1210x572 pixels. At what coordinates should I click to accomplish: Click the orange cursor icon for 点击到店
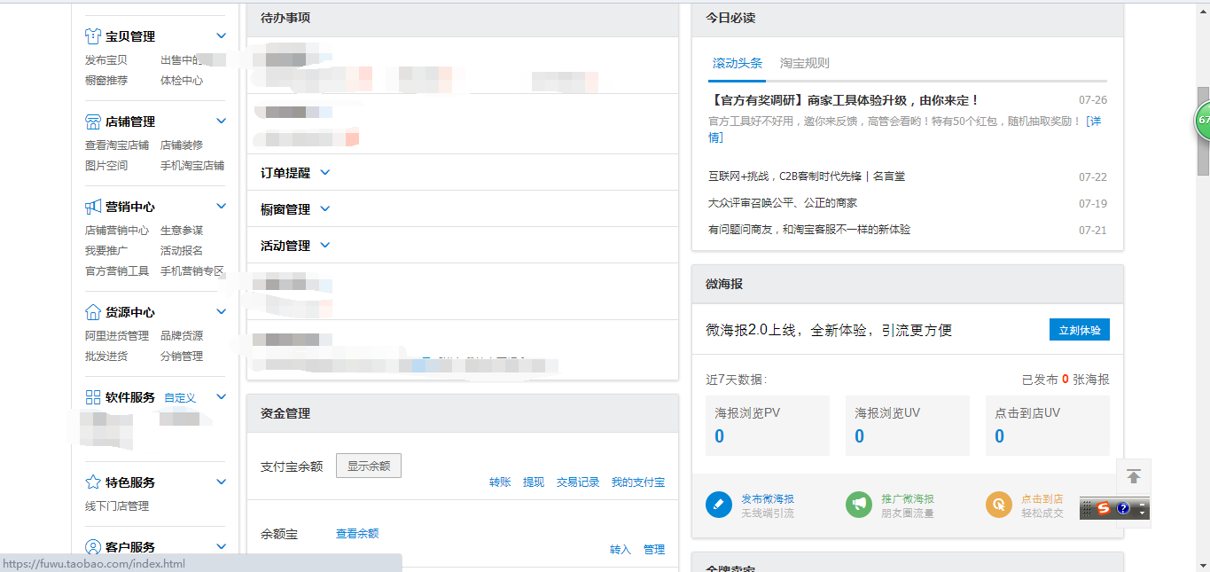click(999, 505)
